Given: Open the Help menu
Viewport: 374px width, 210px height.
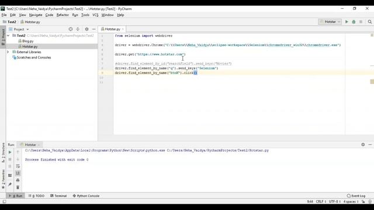Looking at the screenshot, I should (120, 15).
